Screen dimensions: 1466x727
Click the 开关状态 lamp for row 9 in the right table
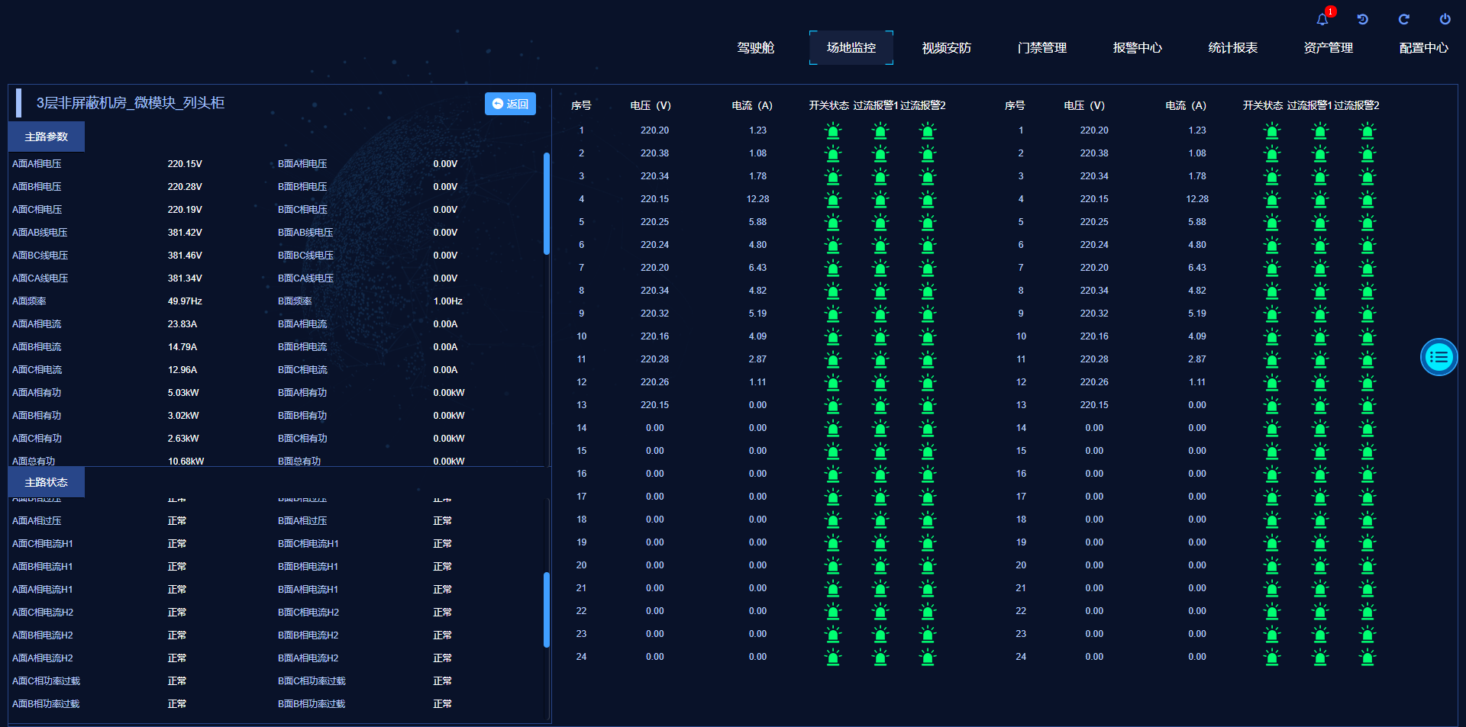click(1271, 314)
